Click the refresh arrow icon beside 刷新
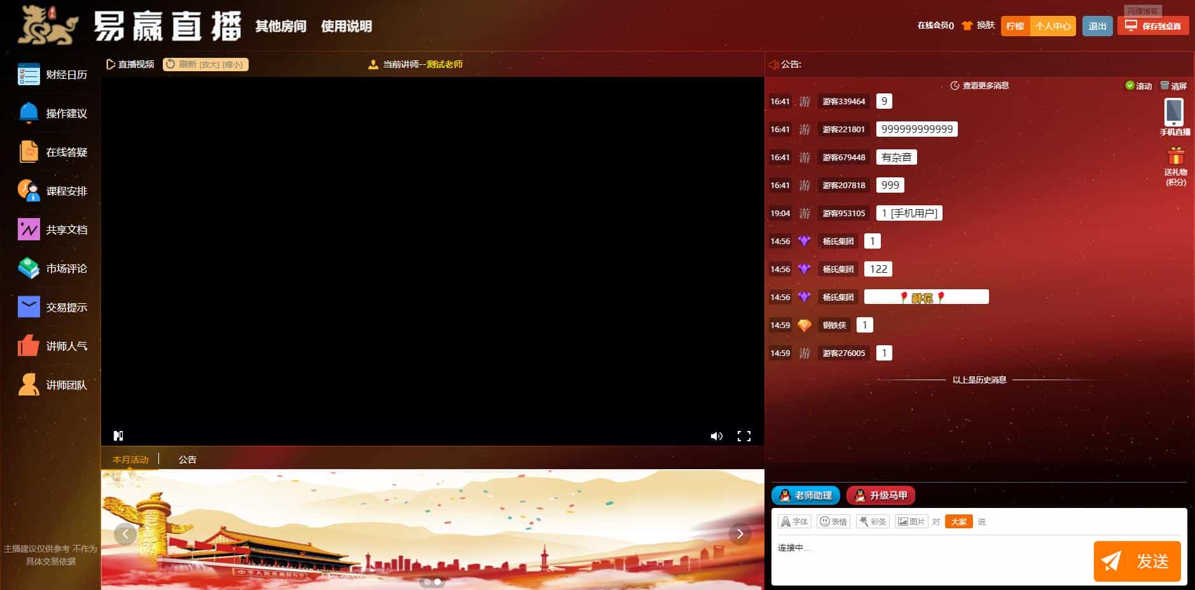 pyautogui.click(x=170, y=64)
